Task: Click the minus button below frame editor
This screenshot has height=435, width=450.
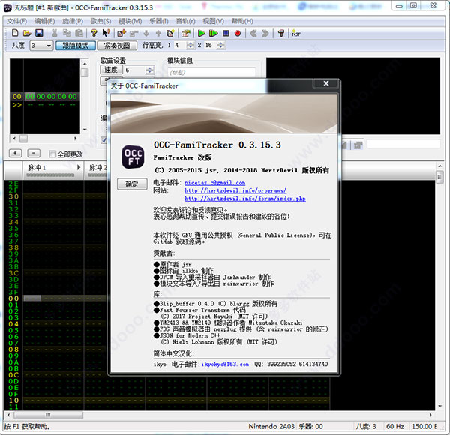Action: (x=34, y=154)
